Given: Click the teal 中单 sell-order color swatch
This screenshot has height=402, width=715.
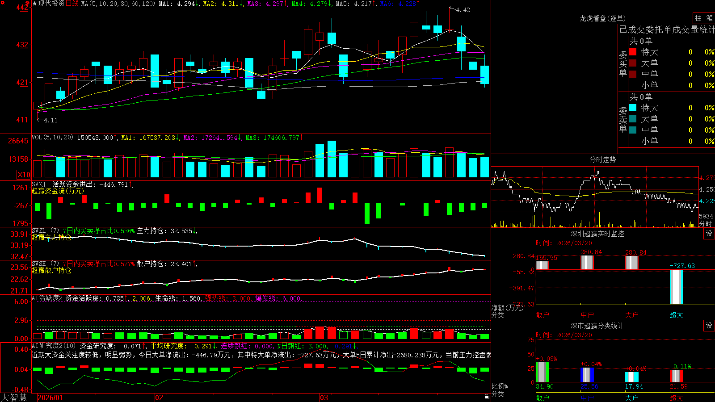Looking at the screenshot, I should pyautogui.click(x=633, y=130).
